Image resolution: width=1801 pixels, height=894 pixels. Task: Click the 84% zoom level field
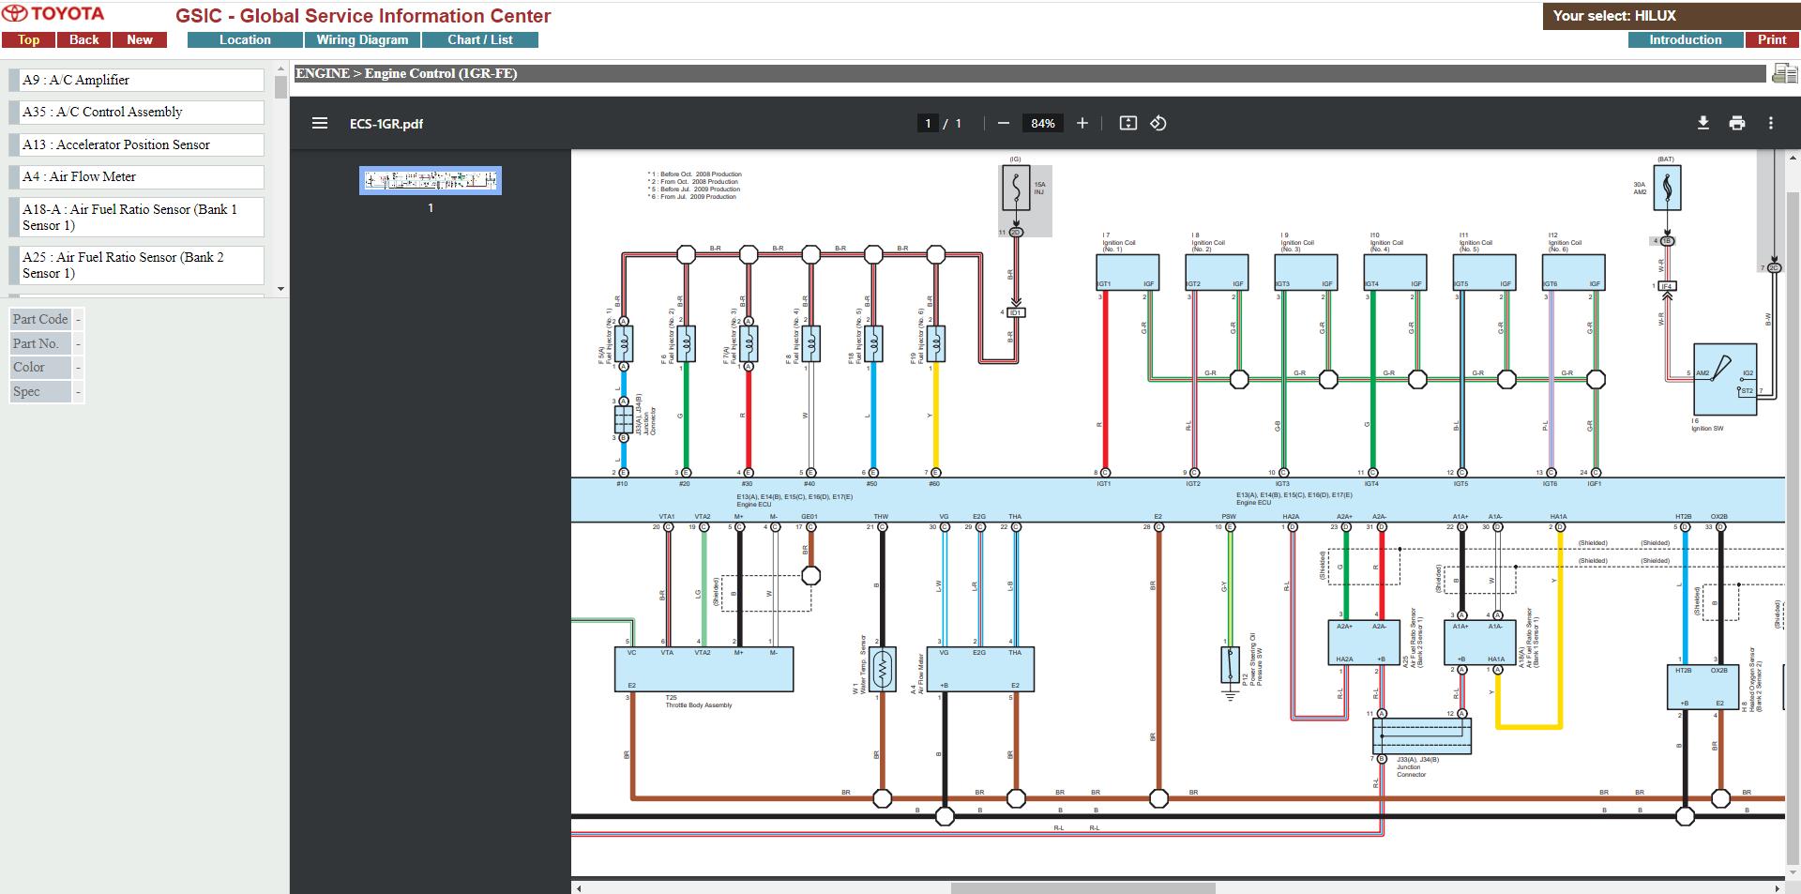click(1042, 123)
